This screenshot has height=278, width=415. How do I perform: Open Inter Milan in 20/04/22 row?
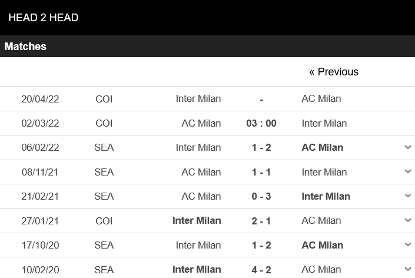tap(198, 98)
